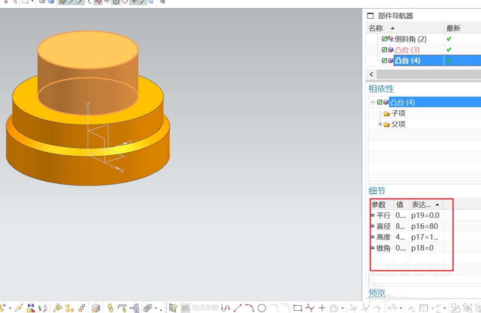Click the profile curve sketch tool
The width and height of the screenshot is (481, 313).
click(225, 308)
